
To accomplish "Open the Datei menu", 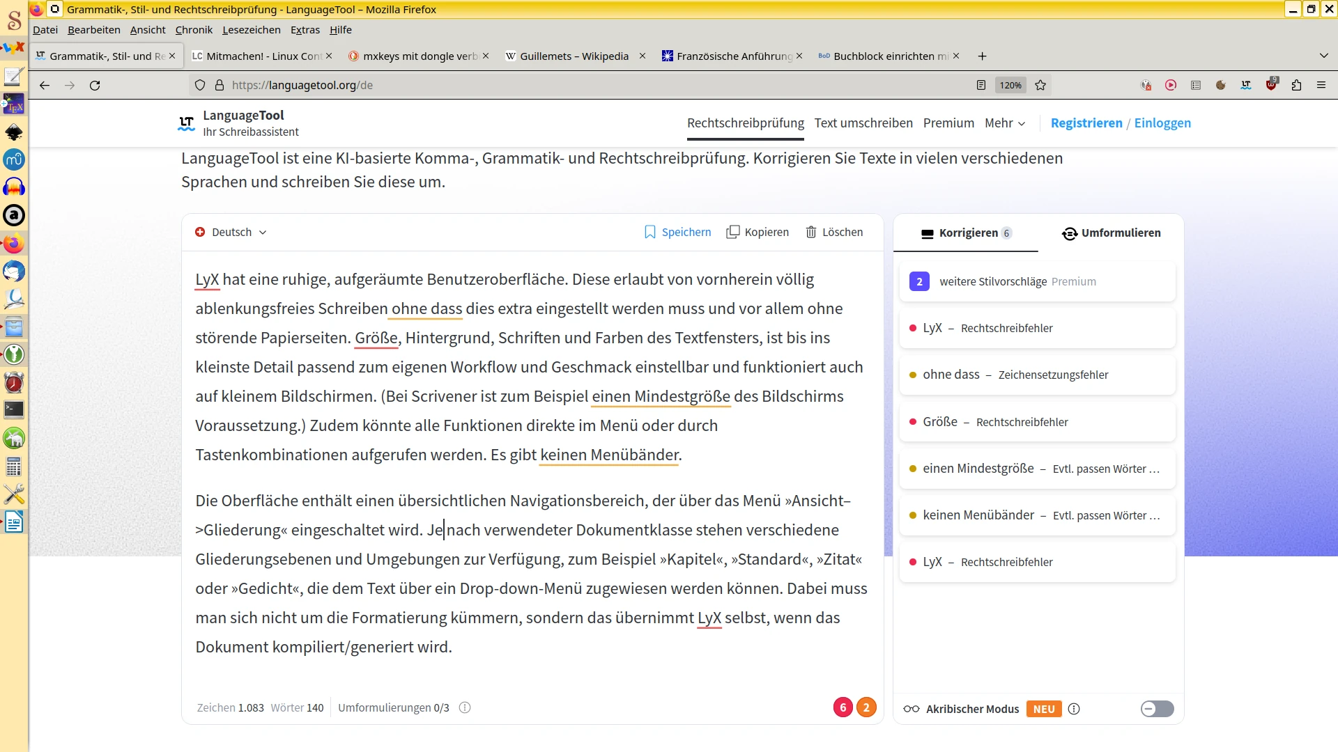I will pos(45,30).
